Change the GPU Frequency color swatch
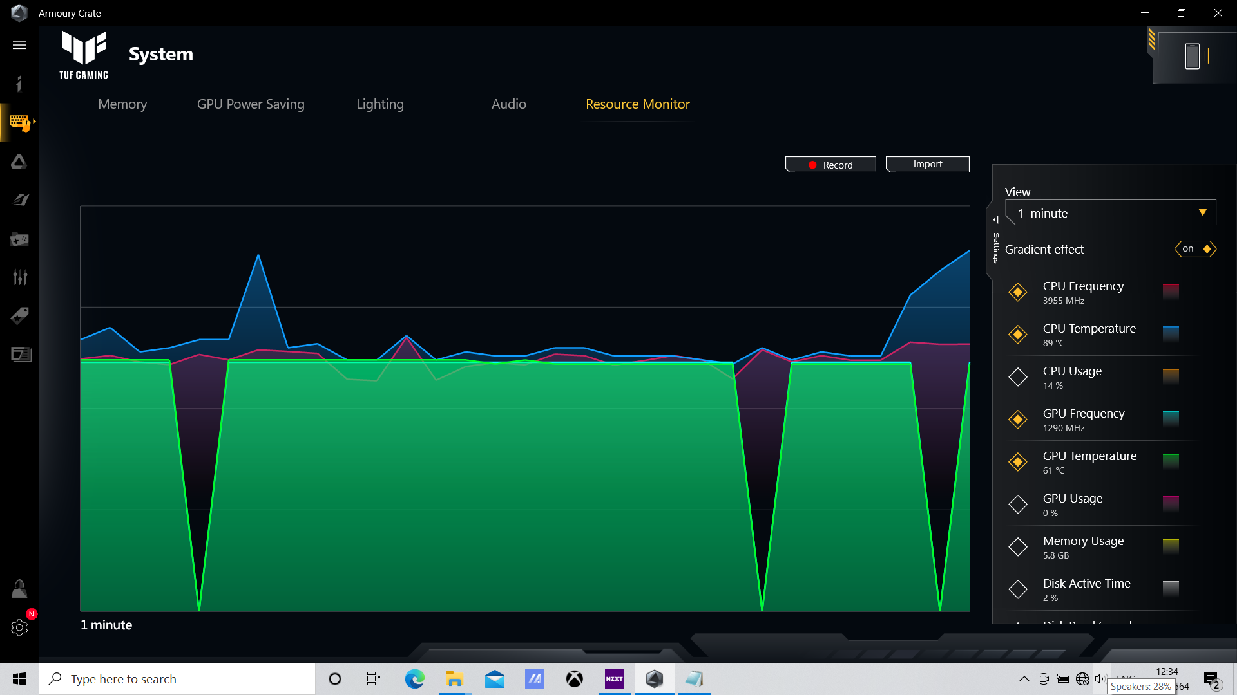The height and width of the screenshot is (695, 1237). 1171,418
